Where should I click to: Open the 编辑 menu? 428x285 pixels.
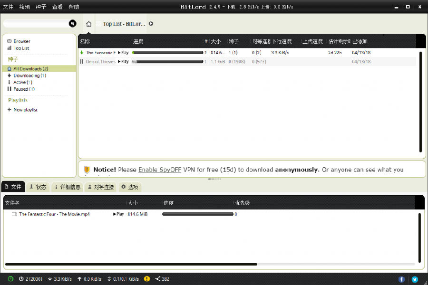(24, 7)
